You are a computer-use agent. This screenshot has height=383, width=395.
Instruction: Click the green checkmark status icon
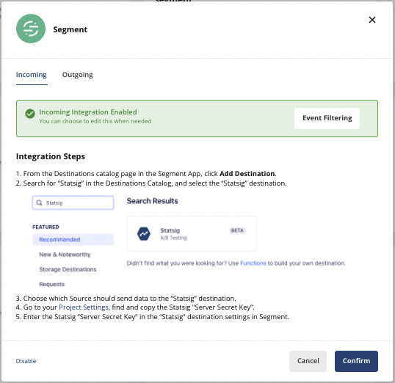point(30,114)
